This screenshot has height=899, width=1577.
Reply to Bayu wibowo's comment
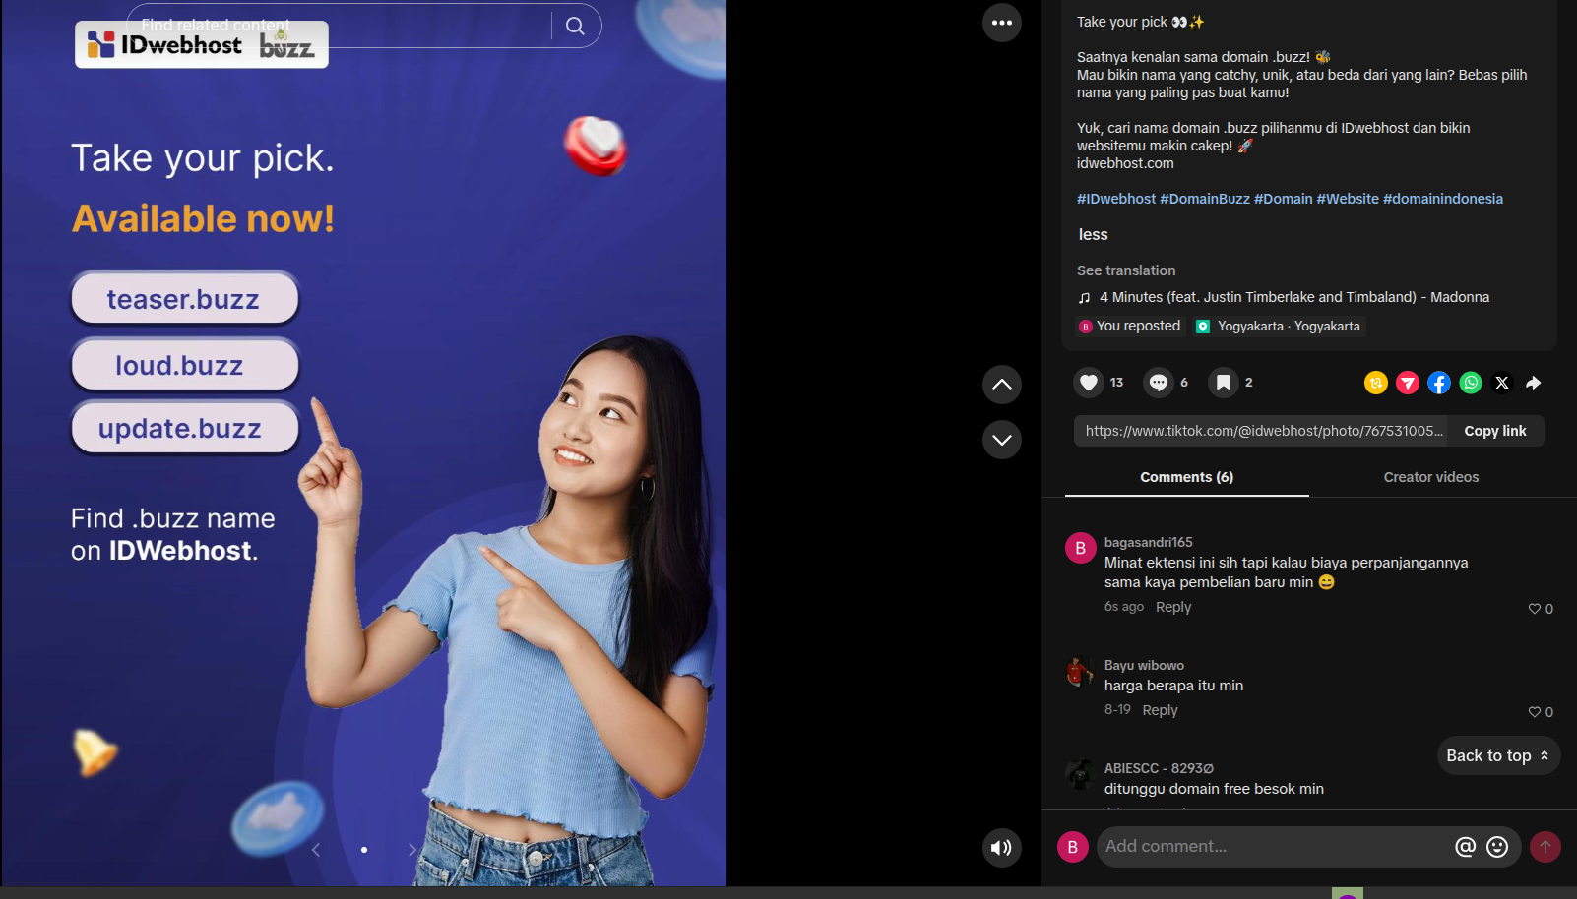(x=1160, y=710)
